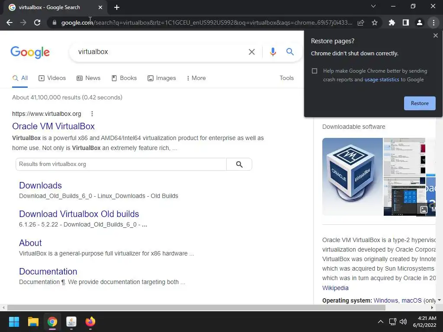The width and height of the screenshot is (443, 332).
Task: Open File Explorer from the taskbar
Action: coord(33,322)
